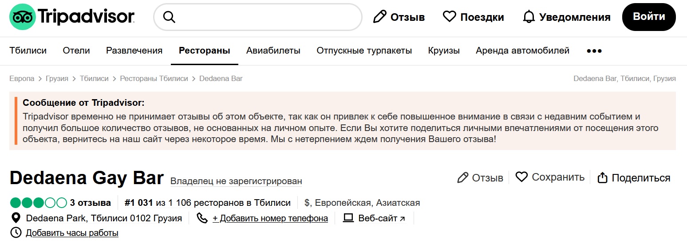Click the laptop icon beside Веб-сайт
The height and width of the screenshot is (243, 687).
(348, 218)
